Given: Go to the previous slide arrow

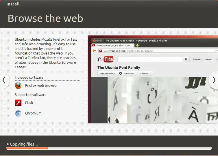Looking at the screenshot, I should coord(4,80).
